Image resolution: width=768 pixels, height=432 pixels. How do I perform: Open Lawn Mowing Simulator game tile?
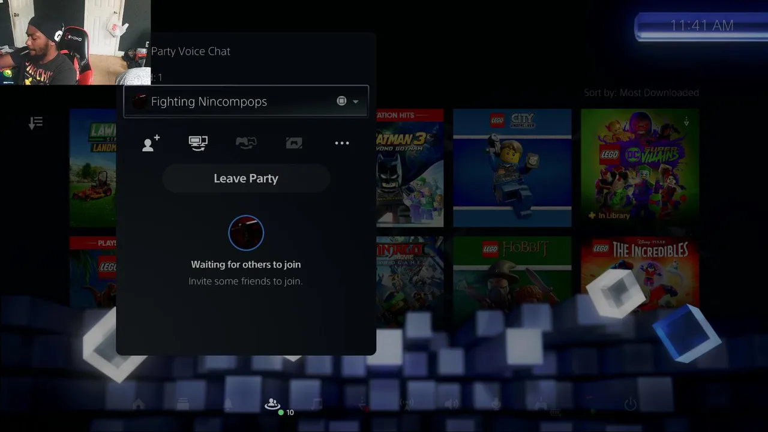pyautogui.click(x=93, y=168)
